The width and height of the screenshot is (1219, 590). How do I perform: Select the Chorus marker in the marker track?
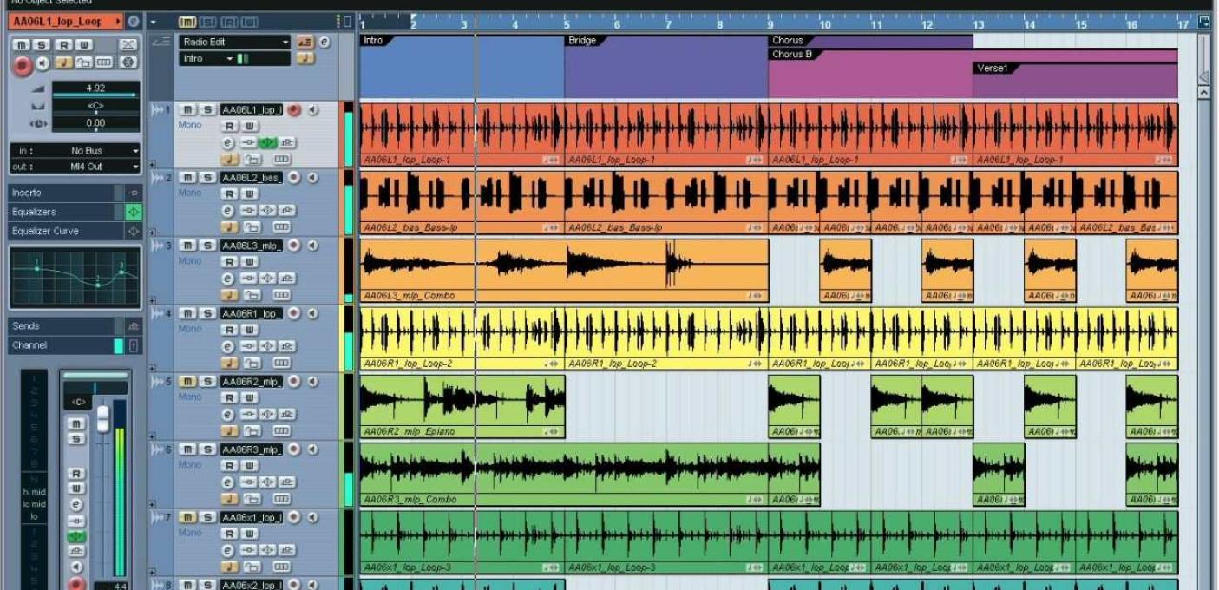click(788, 40)
